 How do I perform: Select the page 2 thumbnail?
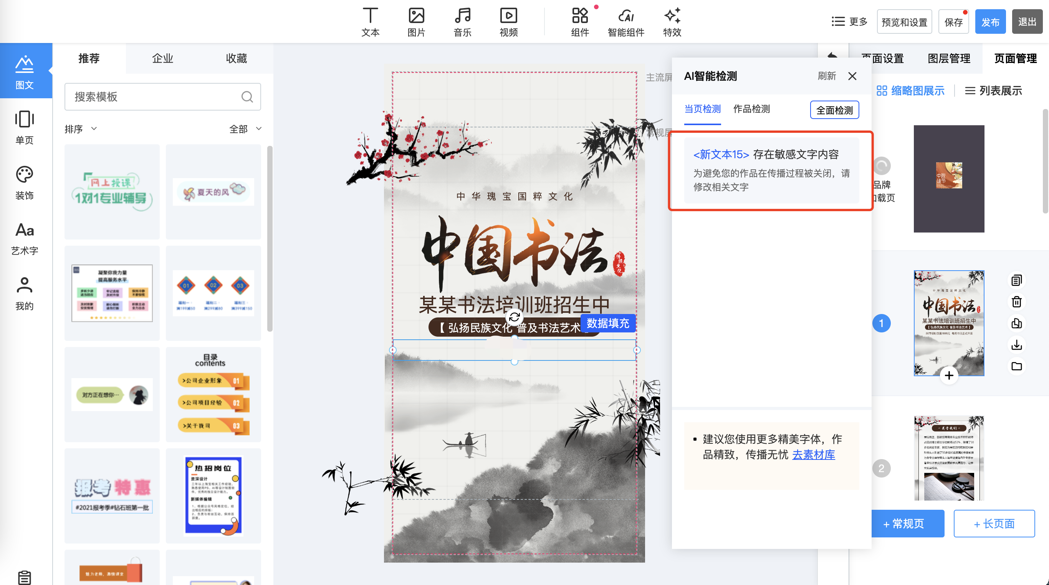pos(949,458)
